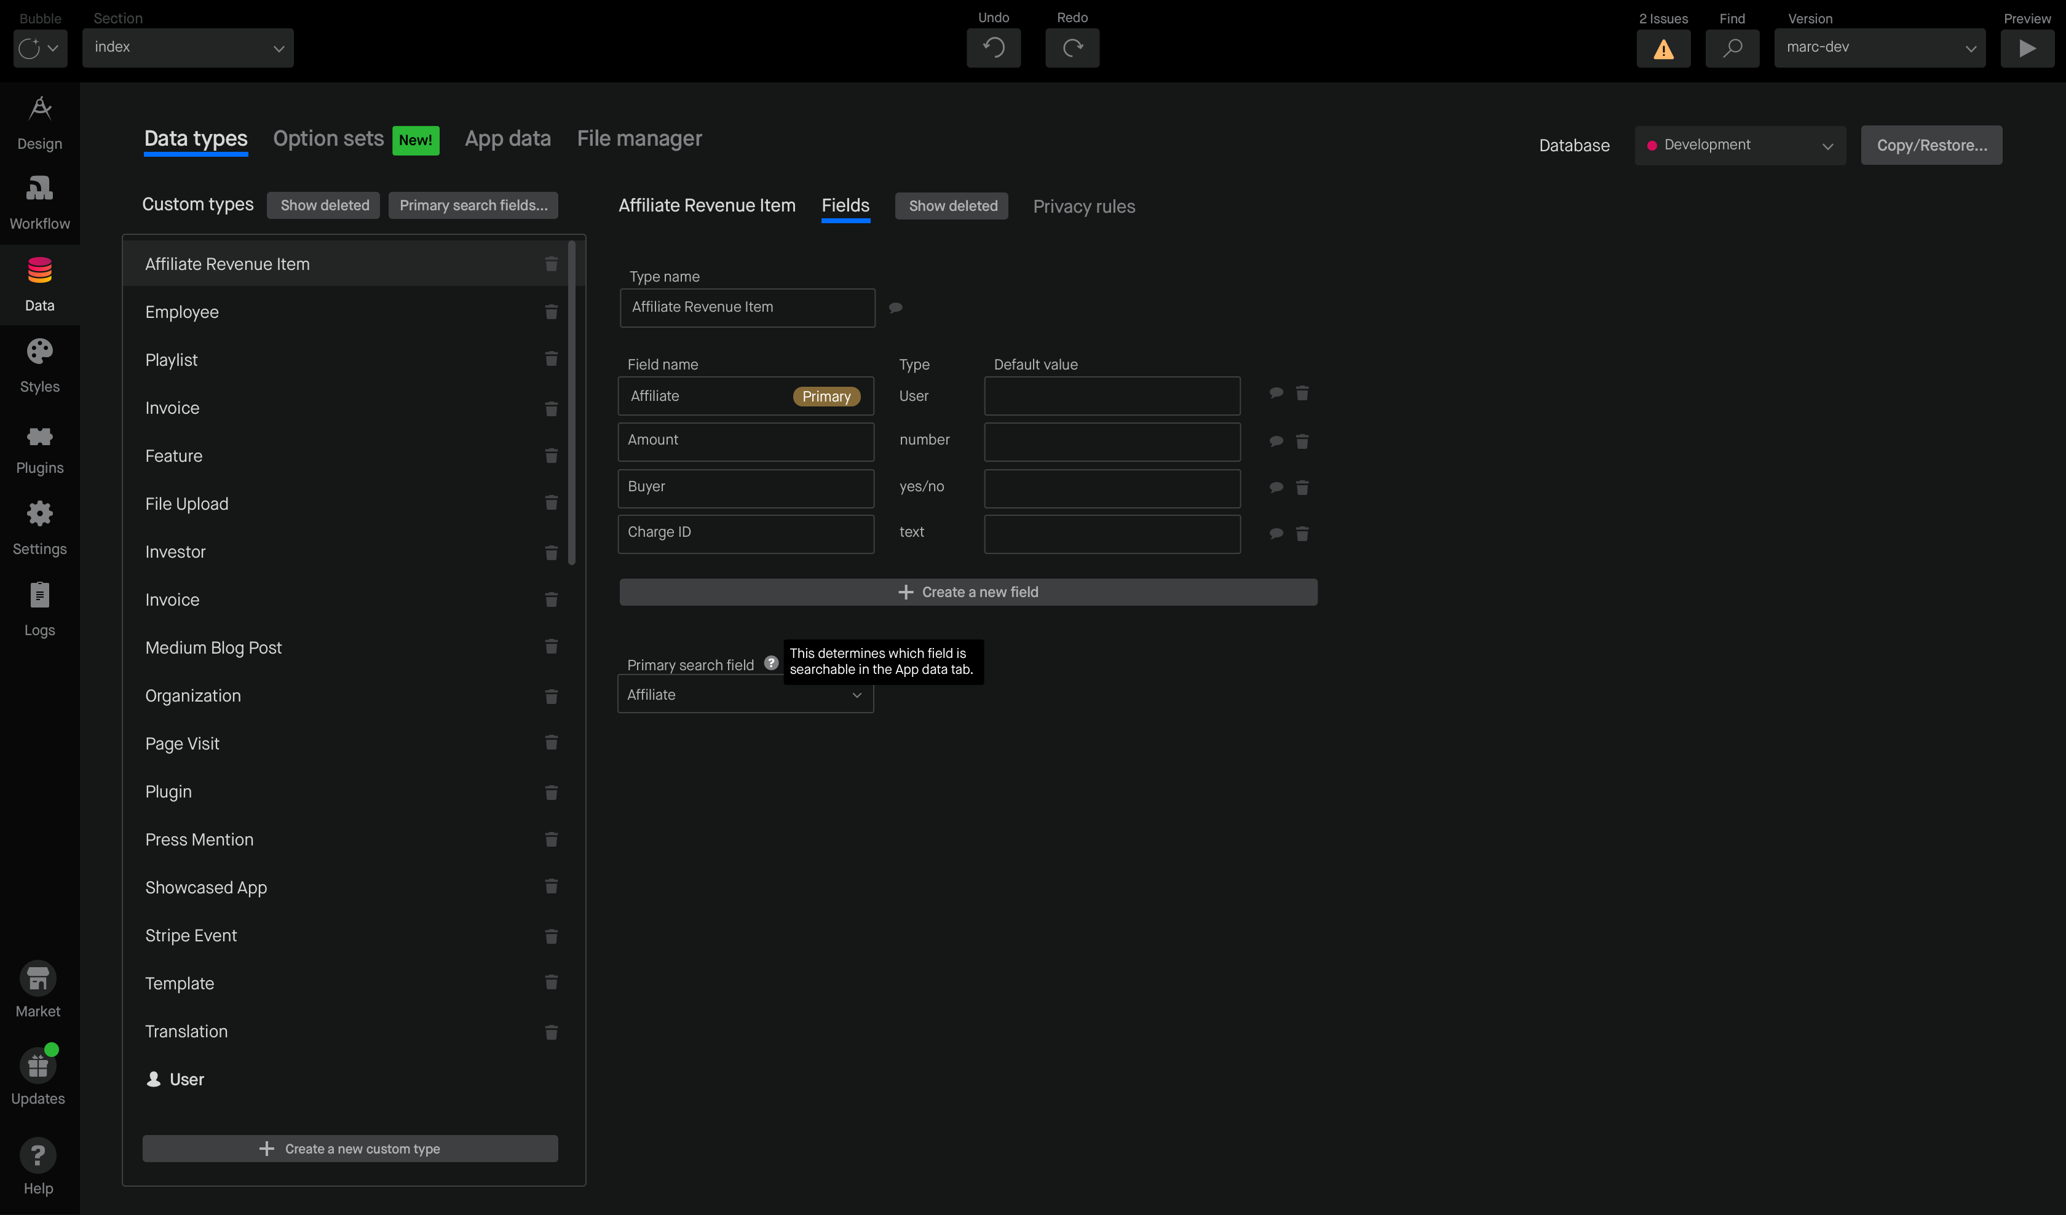Click the 2 Issues warning icon
Screen dimensions: 2066x1215
pyautogui.click(x=1663, y=49)
